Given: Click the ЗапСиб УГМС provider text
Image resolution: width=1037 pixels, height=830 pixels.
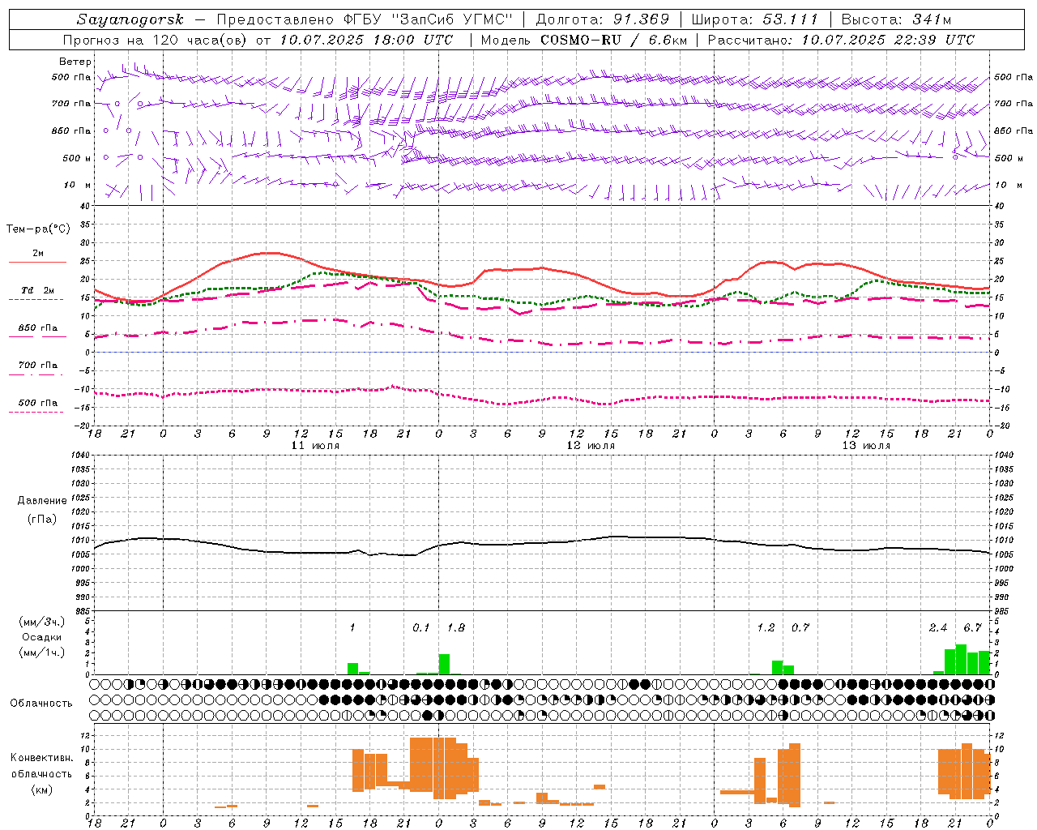Looking at the screenshot, I should (452, 19).
